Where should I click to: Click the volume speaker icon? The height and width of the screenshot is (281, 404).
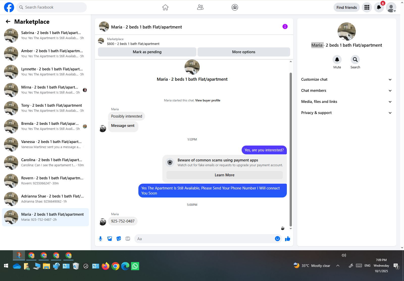(x=344, y=255)
